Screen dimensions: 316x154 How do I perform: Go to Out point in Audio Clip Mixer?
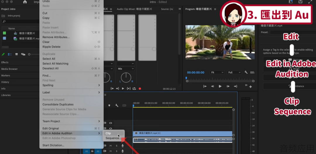tap(118, 89)
